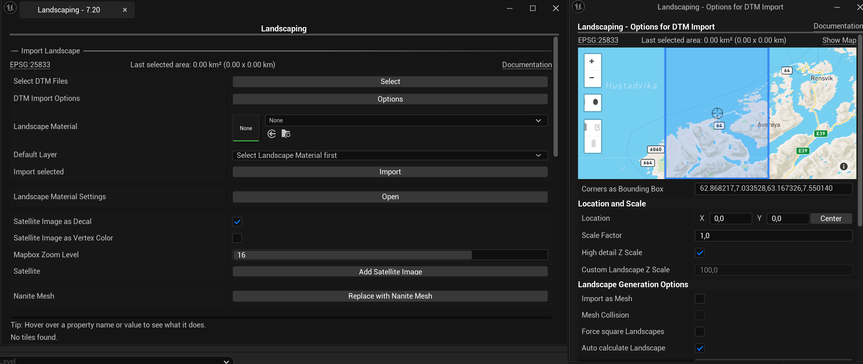Enable Force square Landscapes checkbox

(x=700, y=332)
